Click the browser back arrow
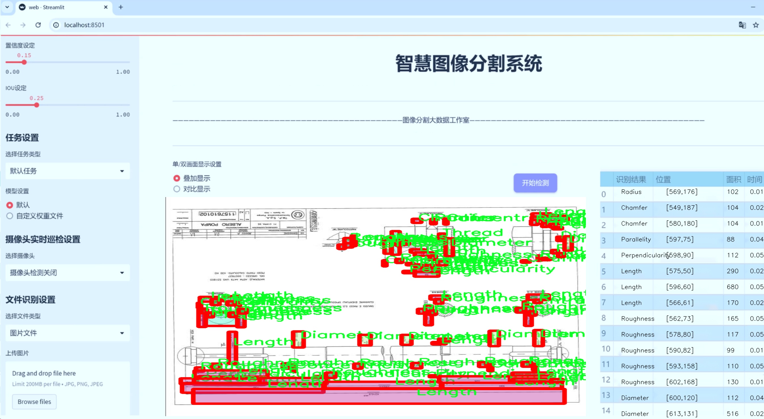Screen dimensions: 764x419 click(x=8, y=25)
